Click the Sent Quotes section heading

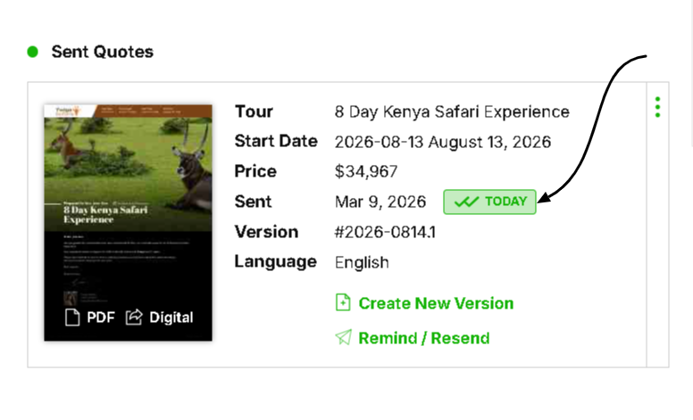(102, 52)
